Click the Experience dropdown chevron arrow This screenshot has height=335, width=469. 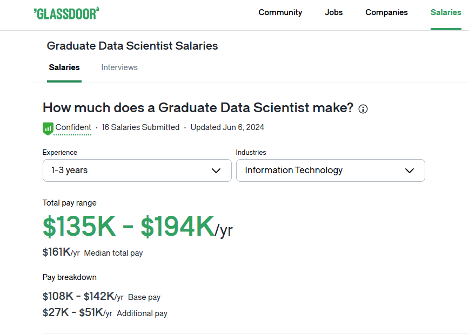tap(216, 170)
